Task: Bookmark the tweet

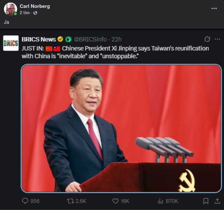Action: click(206, 201)
